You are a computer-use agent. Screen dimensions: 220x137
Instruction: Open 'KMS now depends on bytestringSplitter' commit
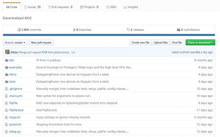(x=77, y=103)
